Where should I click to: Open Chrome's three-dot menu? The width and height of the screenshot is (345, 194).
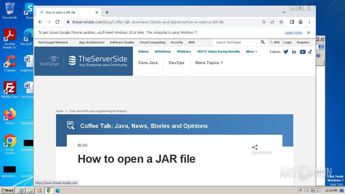(x=309, y=22)
